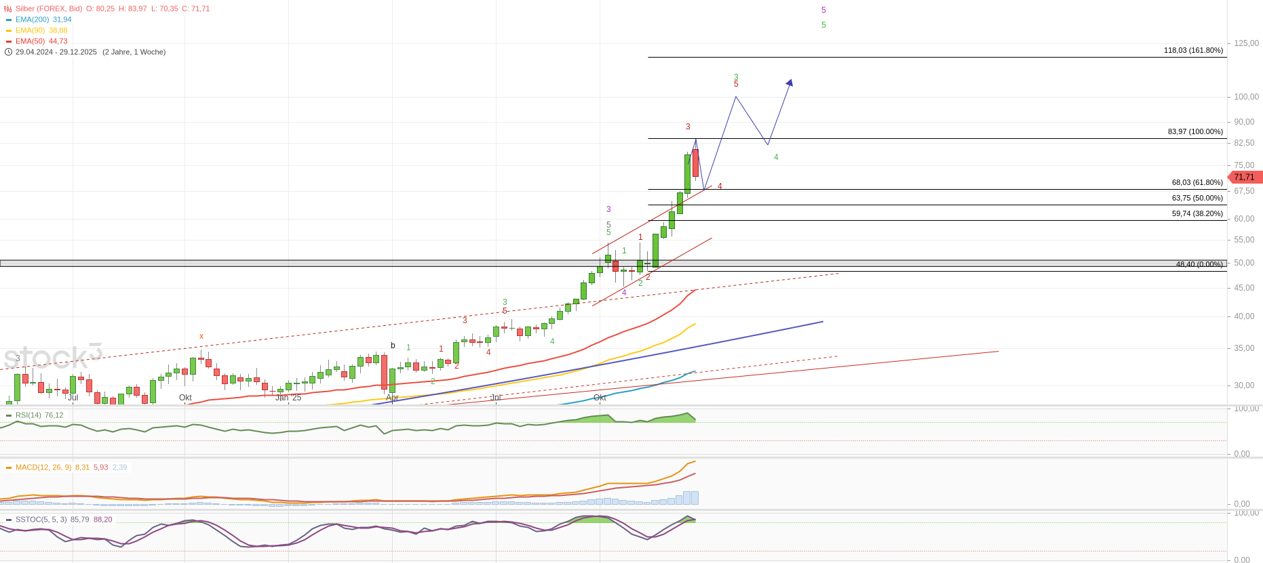Image resolution: width=1263 pixels, height=563 pixels.
Task: Click the 63,75 (50.00%) Fibonacci level label
Action: 1197,198
